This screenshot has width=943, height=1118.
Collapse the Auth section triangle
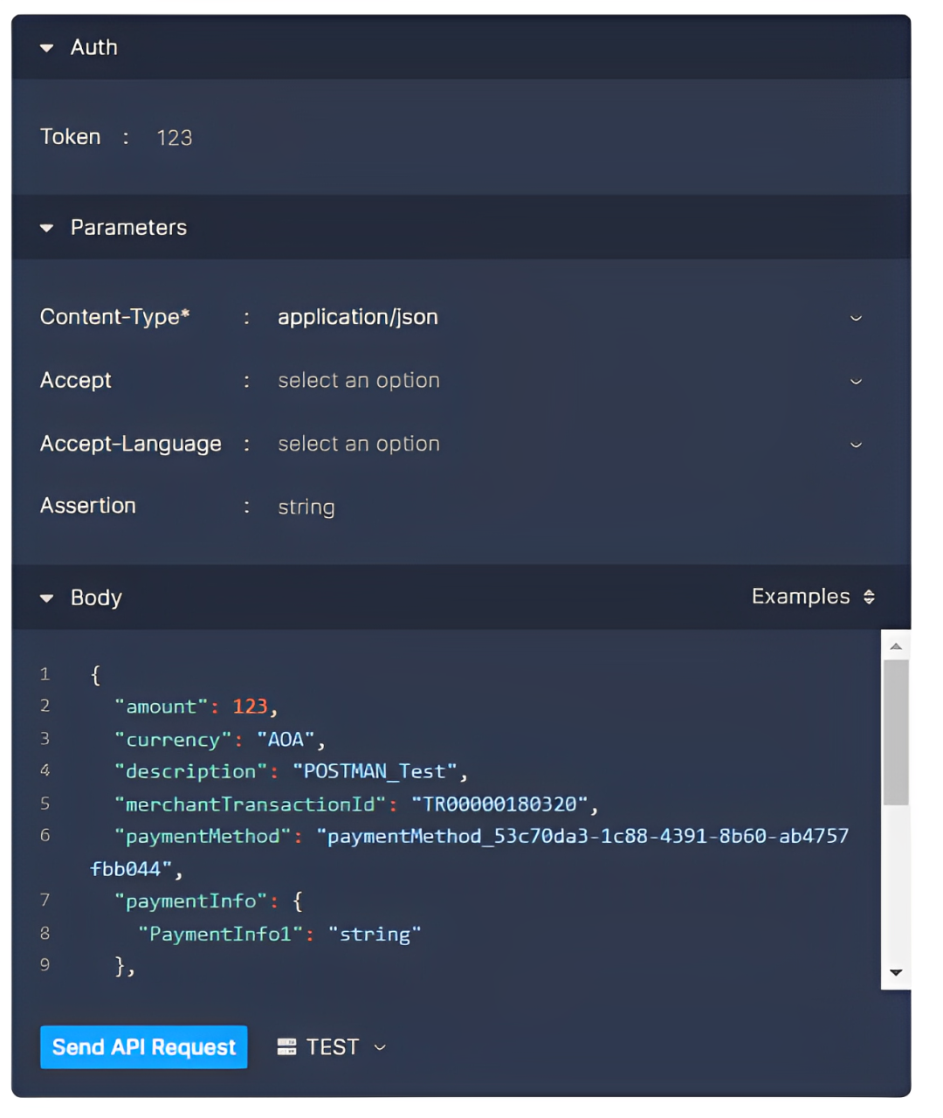47,48
